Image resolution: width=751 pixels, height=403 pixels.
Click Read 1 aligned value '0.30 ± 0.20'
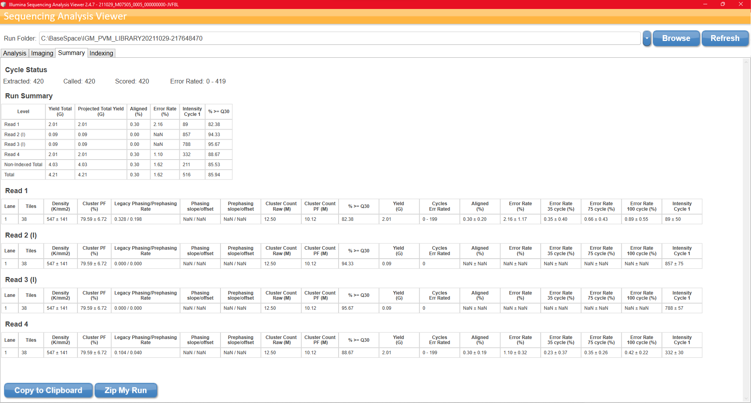click(475, 219)
